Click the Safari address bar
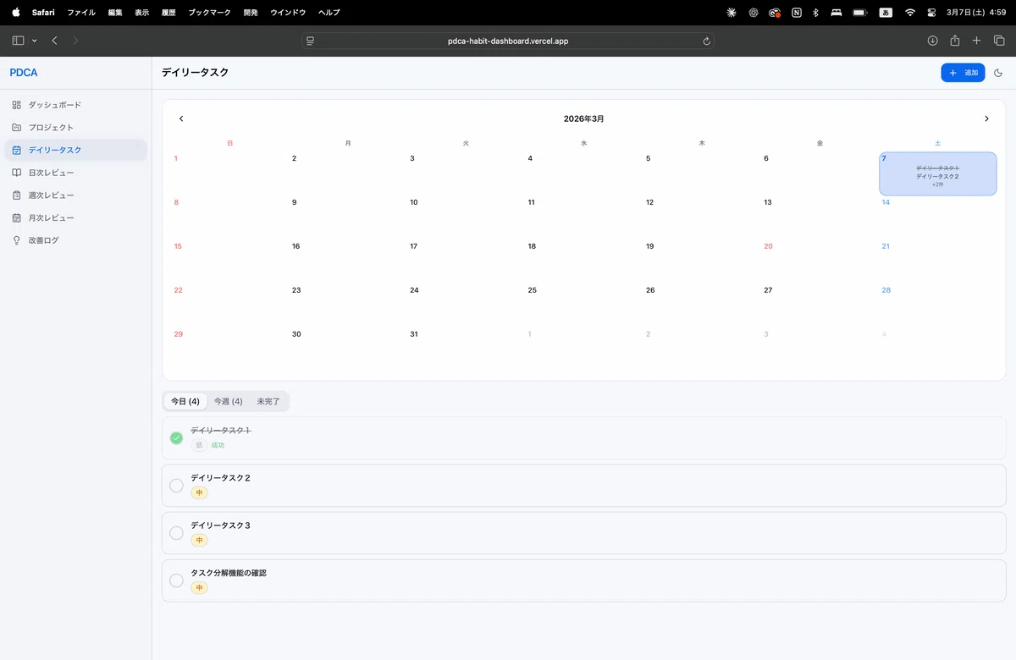This screenshot has height=660, width=1016. [x=508, y=41]
